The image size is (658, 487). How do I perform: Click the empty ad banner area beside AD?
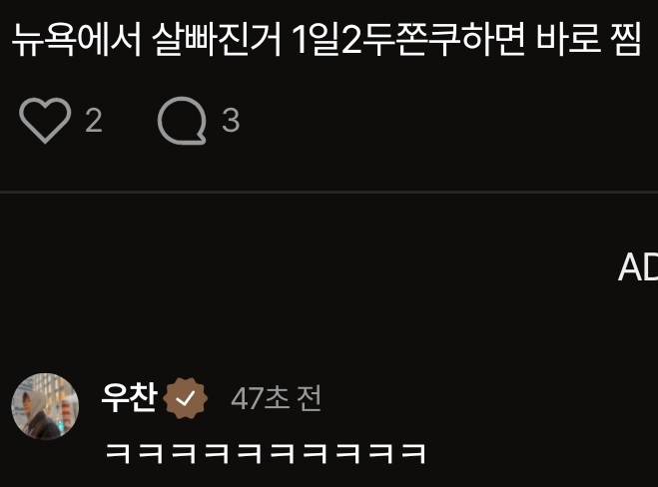pos(307,267)
